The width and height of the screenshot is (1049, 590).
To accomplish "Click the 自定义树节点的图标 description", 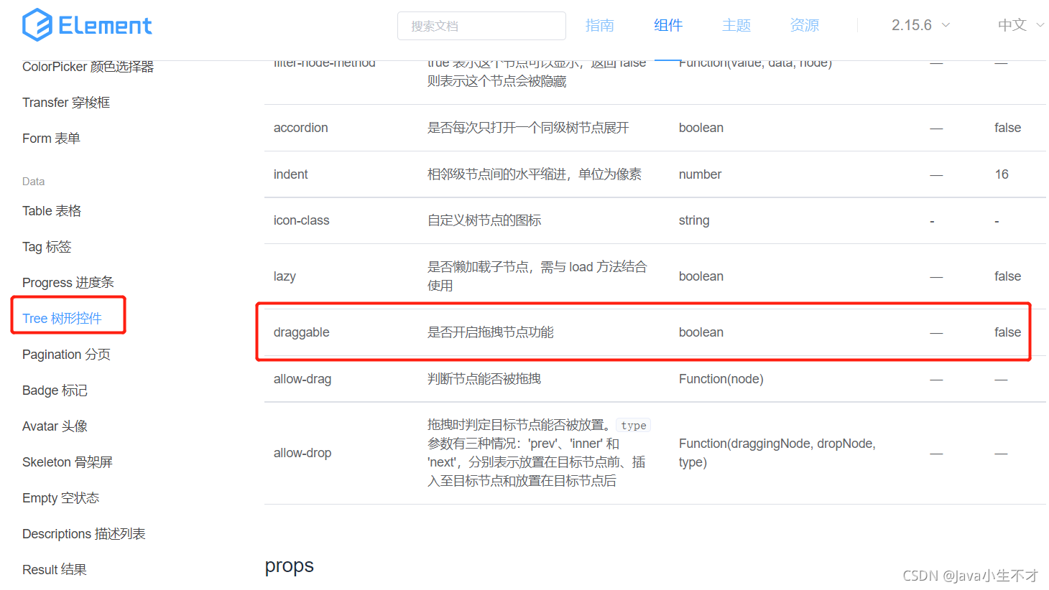I will click(x=484, y=220).
